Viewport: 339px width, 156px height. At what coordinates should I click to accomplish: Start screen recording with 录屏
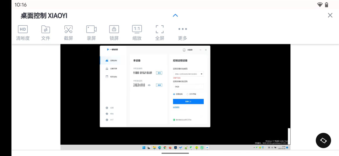91,33
